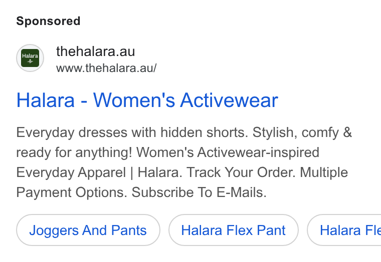Viewport: 381px width, 262px height.
Task: Click the bold "Sponsored" label
Action: pos(48,21)
